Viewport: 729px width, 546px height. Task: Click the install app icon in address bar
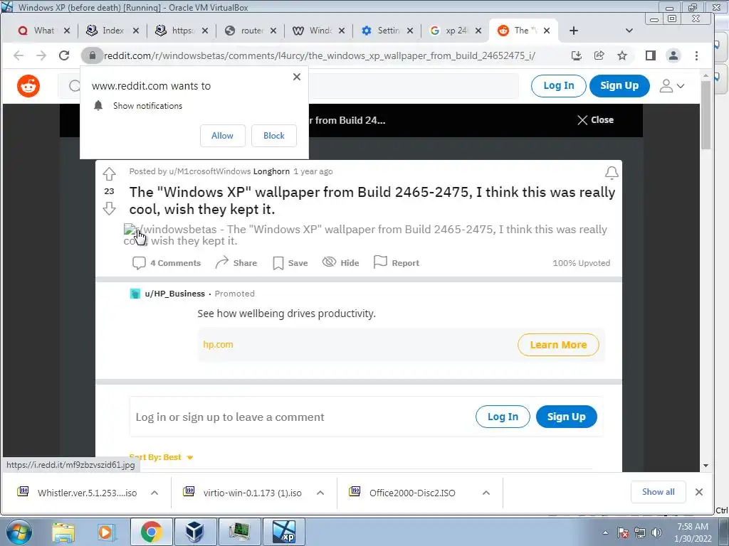577,55
